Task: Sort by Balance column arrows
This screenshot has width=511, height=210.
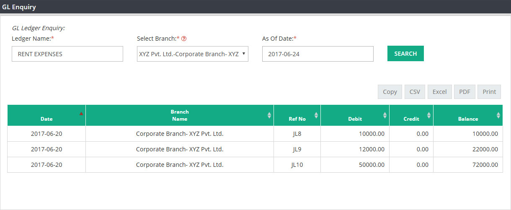Action: pyautogui.click(x=498, y=115)
